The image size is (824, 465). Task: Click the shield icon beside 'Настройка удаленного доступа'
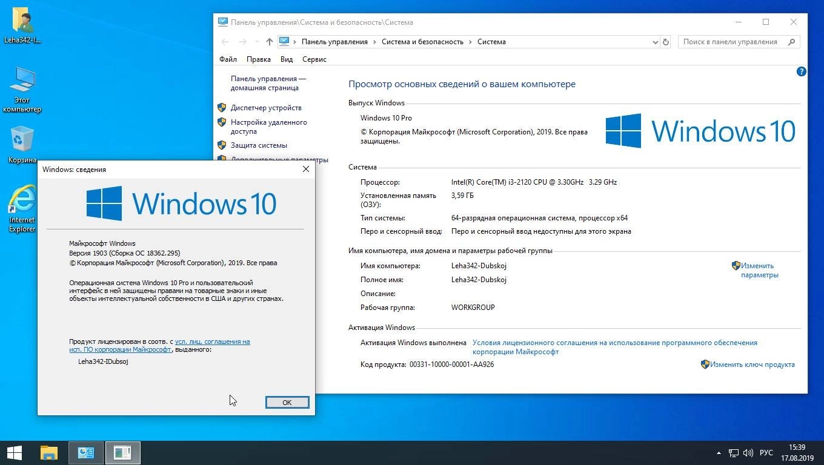tap(222, 122)
